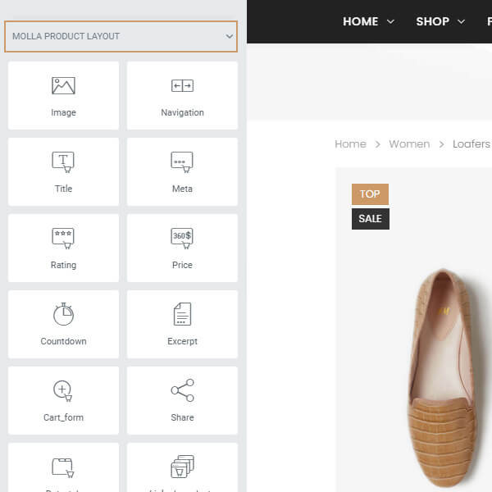Click the TOP product label badge

pyautogui.click(x=370, y=194)
